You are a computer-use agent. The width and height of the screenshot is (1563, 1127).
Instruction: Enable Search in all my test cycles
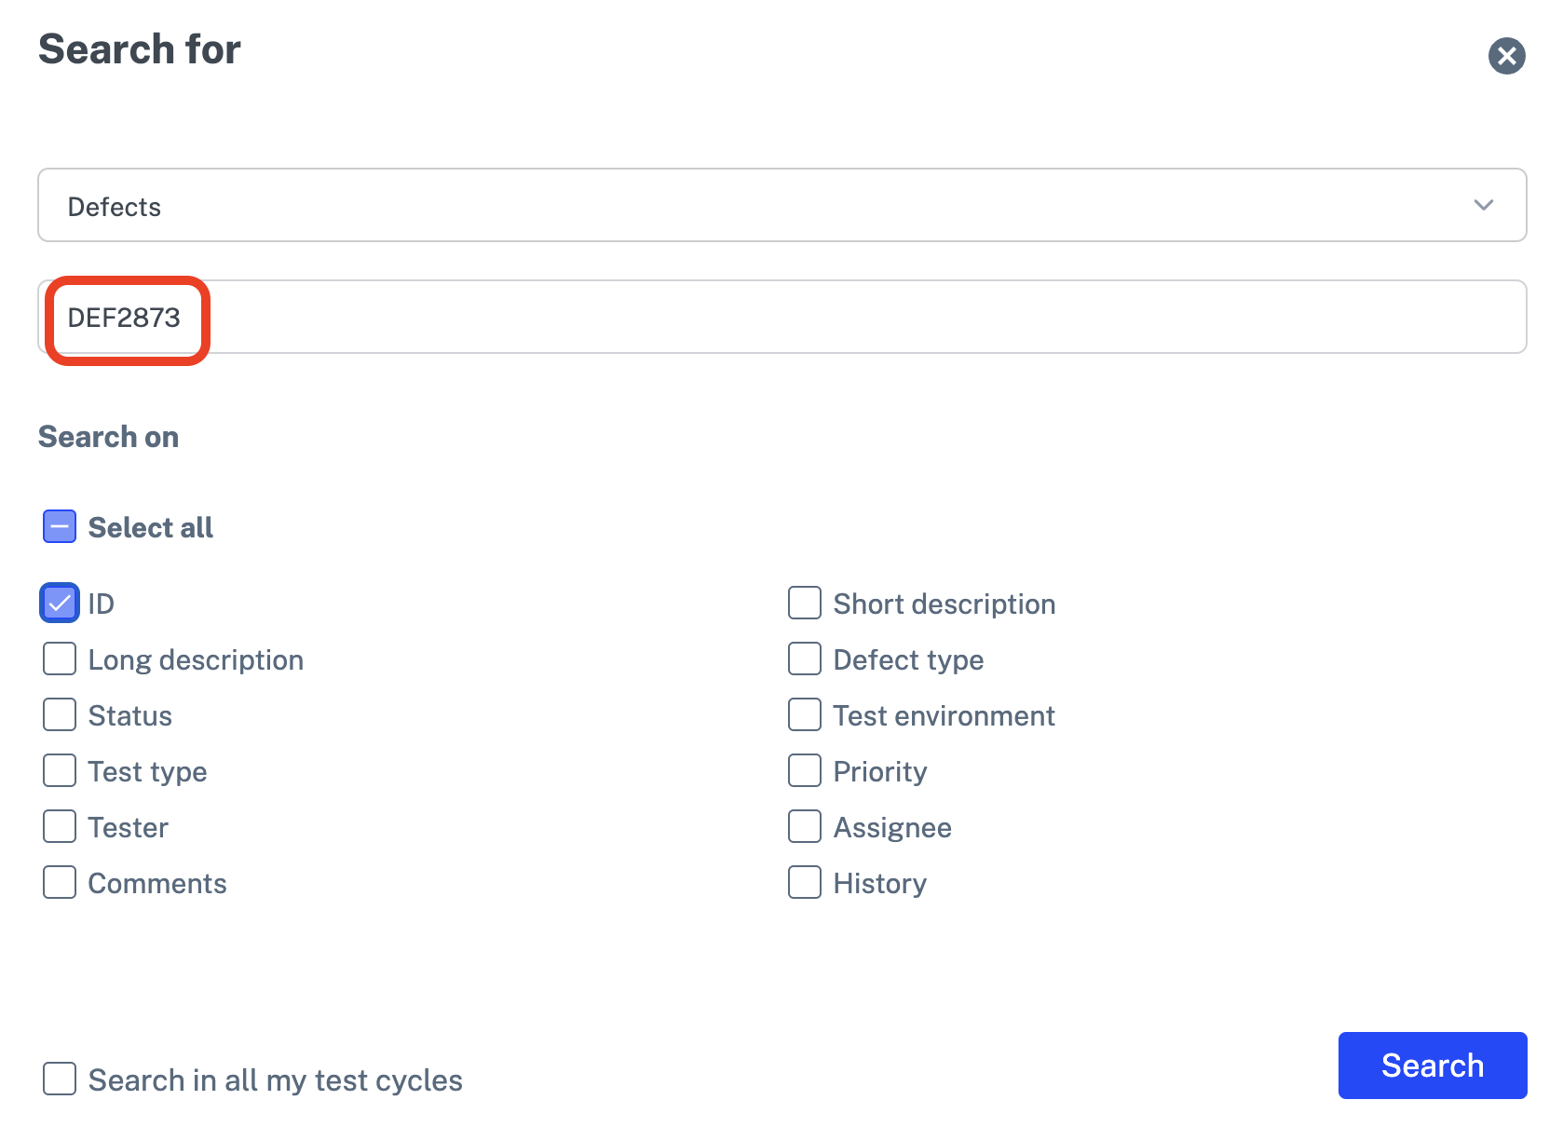pos(60,1079)
